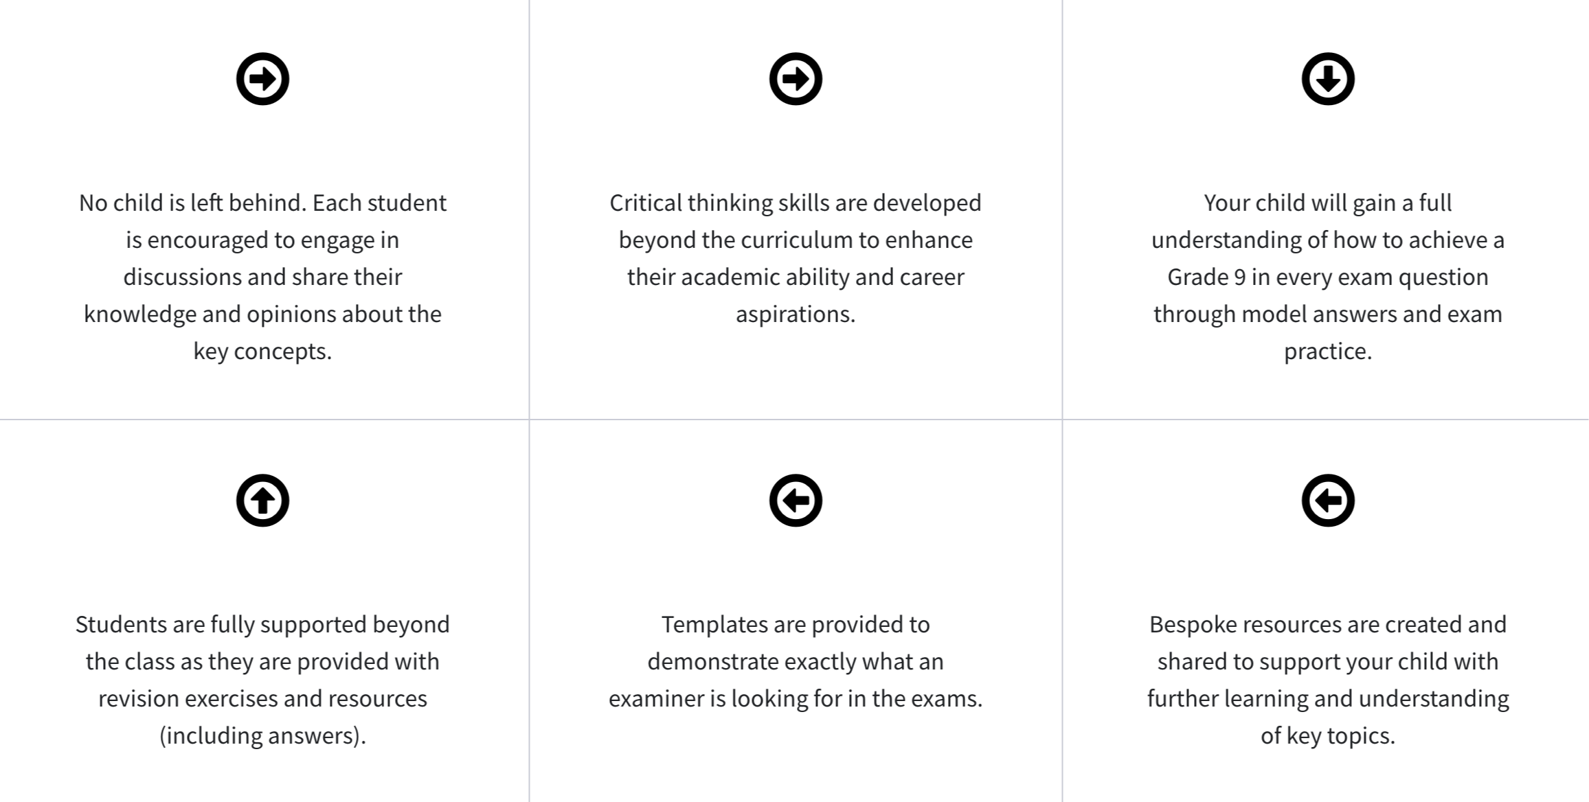
Task: Click the up arrow icon above 'Students are fully supported'
Action: point(262,501)
